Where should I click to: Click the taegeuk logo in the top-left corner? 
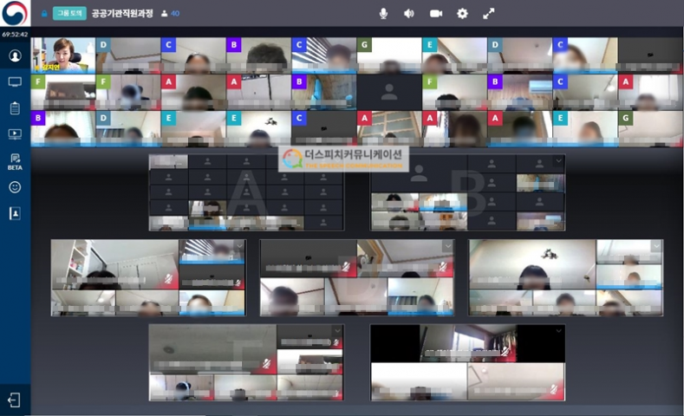15,13
